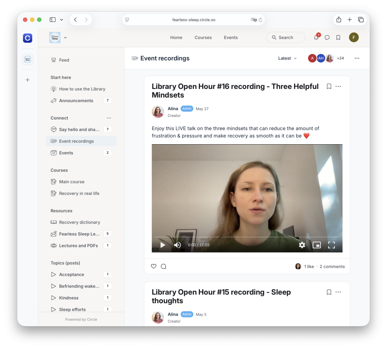The width and height of the screenshot is (387, 349).
Task: Open Connect section options dots
Action: (x=109, y=118)
